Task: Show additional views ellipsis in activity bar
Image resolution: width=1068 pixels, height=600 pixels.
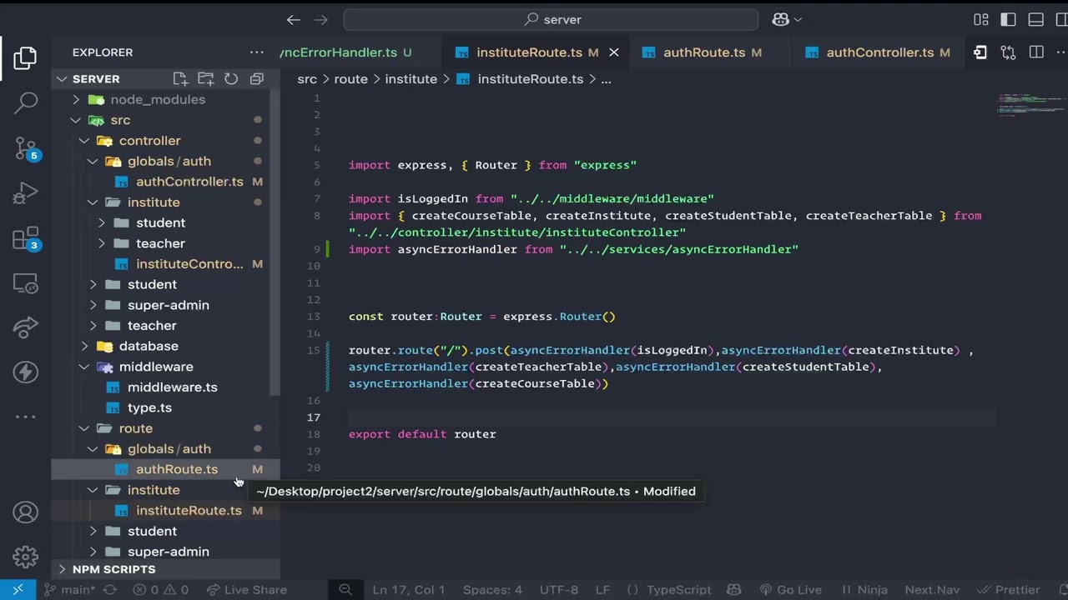Action: [x=25, y=417]
